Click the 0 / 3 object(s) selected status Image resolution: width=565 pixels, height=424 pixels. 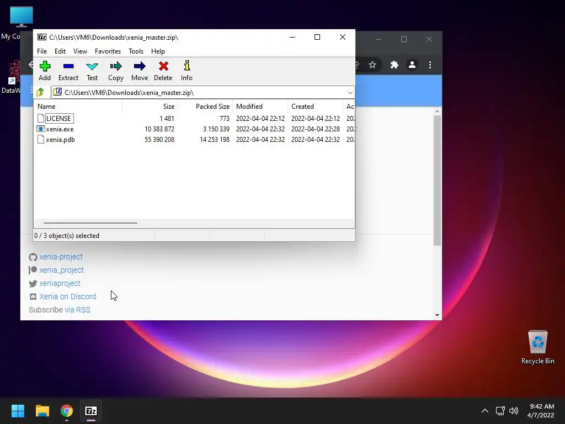[67, 235]
